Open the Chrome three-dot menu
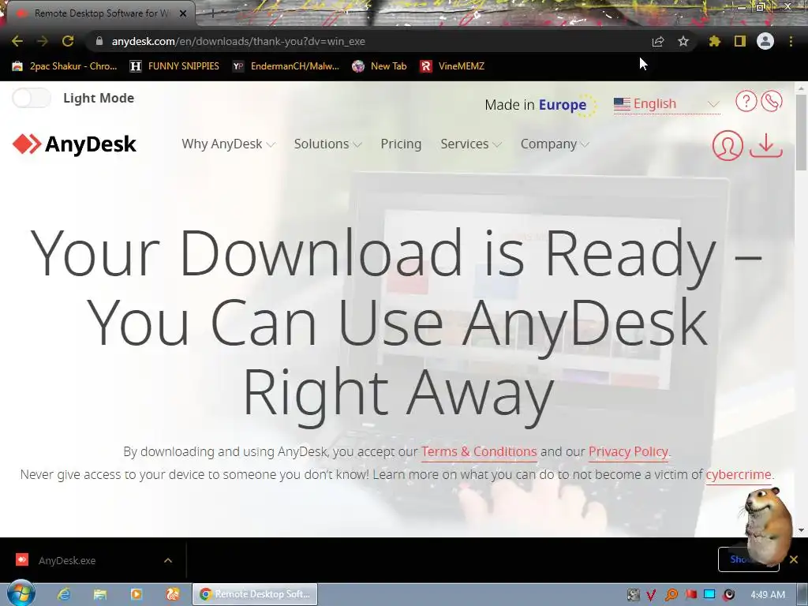Image resolution: width=808 pixels, height=606 pixels. [791, 41]
